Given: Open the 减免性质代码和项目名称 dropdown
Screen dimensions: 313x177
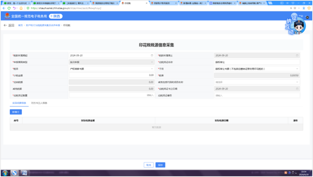Looking at the screenshot, I should pyautogui.click(x=257, y=82).
